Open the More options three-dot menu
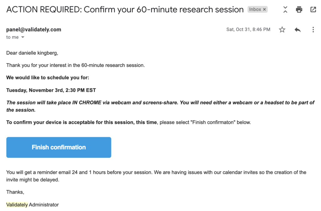This screenshot has height=211, width=321. coord(313,30)
